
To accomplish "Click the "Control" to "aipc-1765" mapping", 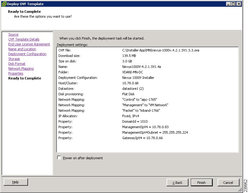I will (139, 100).
